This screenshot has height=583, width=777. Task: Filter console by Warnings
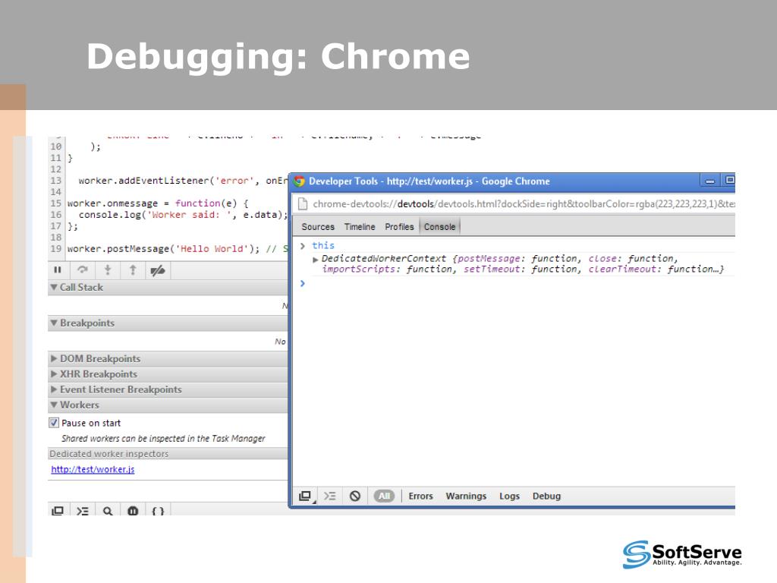click(x=466, y=496)
